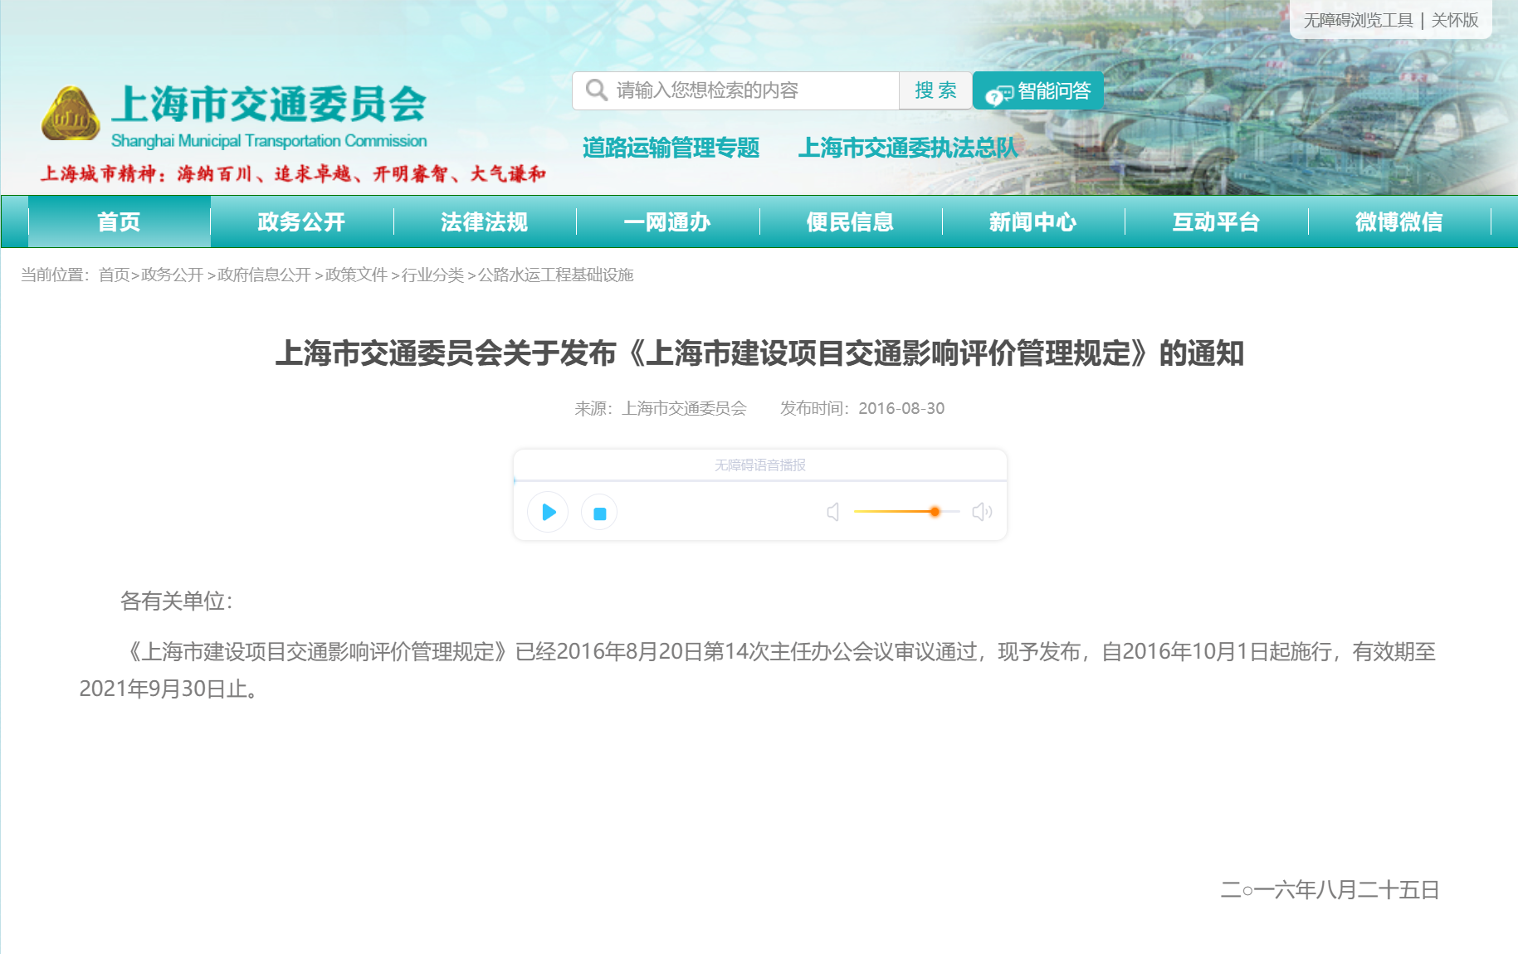This screenshot has height=954, width=1518.
Task: Click the 政策文件 breadcrumb link
Action: [x=356, y=275]
